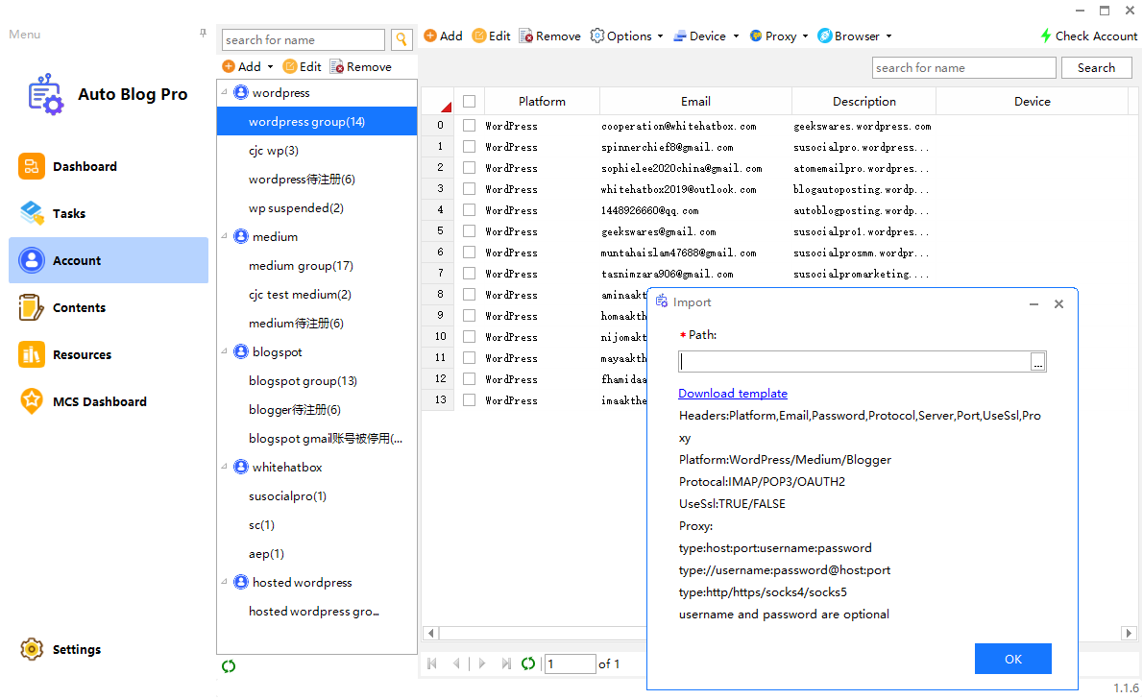This screenshot has height=699, width=1143.
Task: Select blogspot group(13) in the tree
Action: click(303, 380)
